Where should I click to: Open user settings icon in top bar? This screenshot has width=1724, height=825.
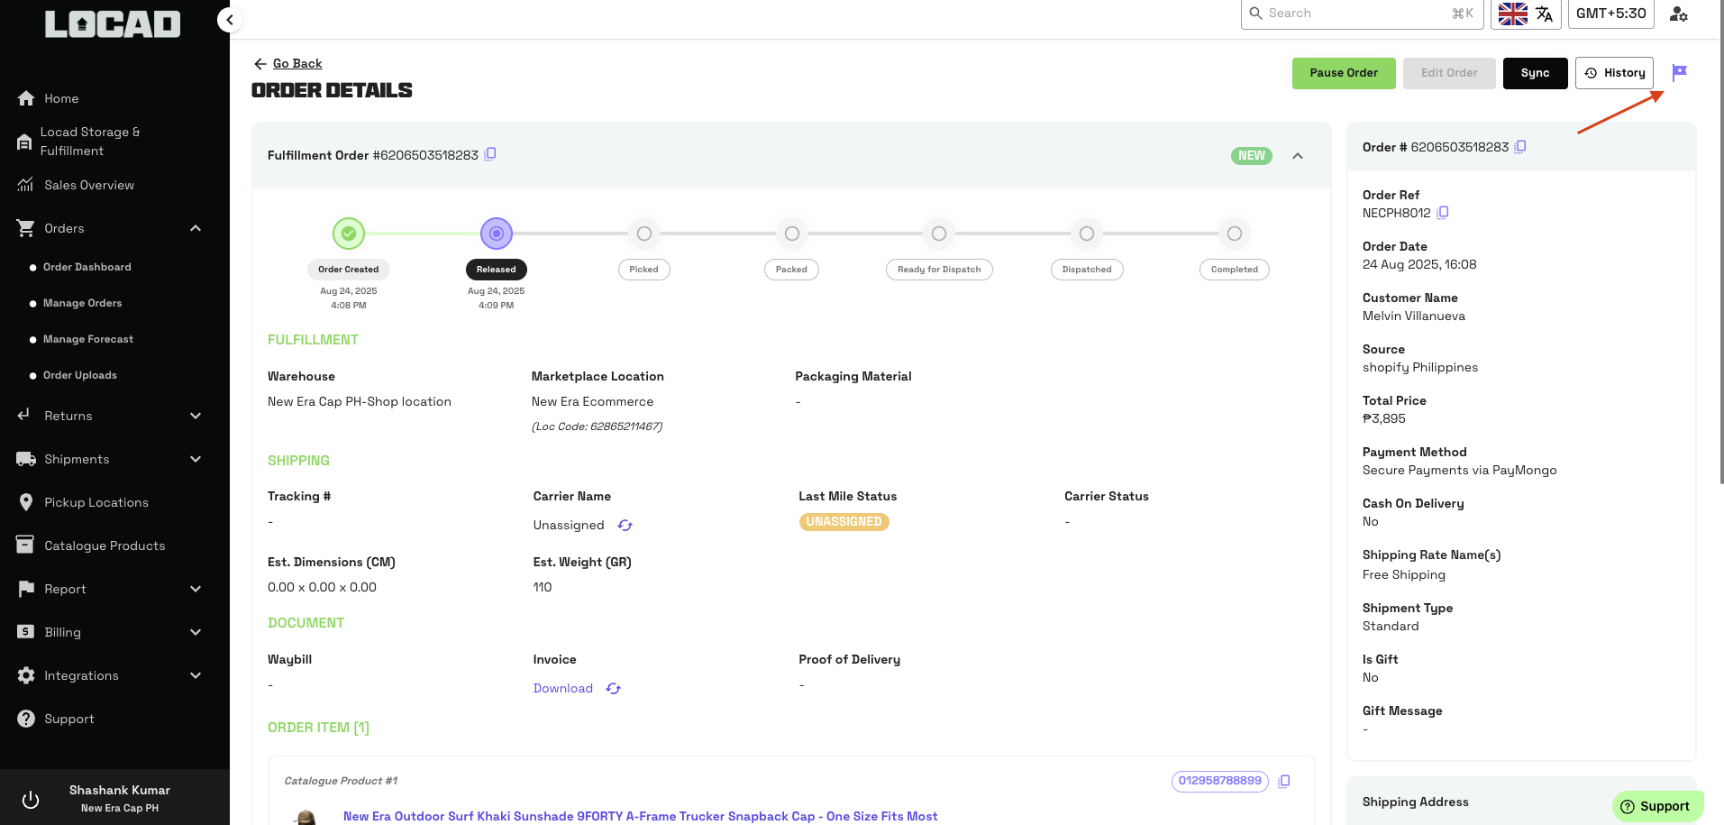coord(1678,14)
